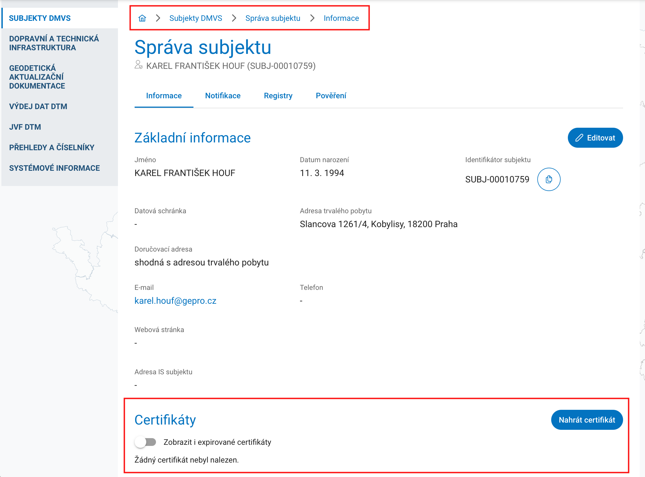Click the SUBJ-00010759 identifier value

[497, 179]
